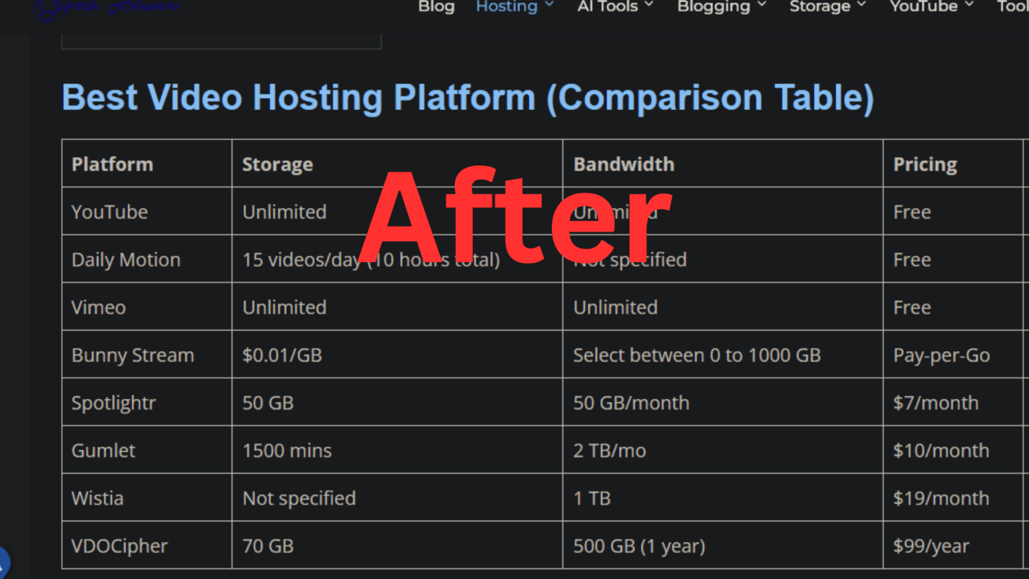Open the Blog menu link
The width and height of the screenshot is (1029, 579).
[x=436, y=6]
